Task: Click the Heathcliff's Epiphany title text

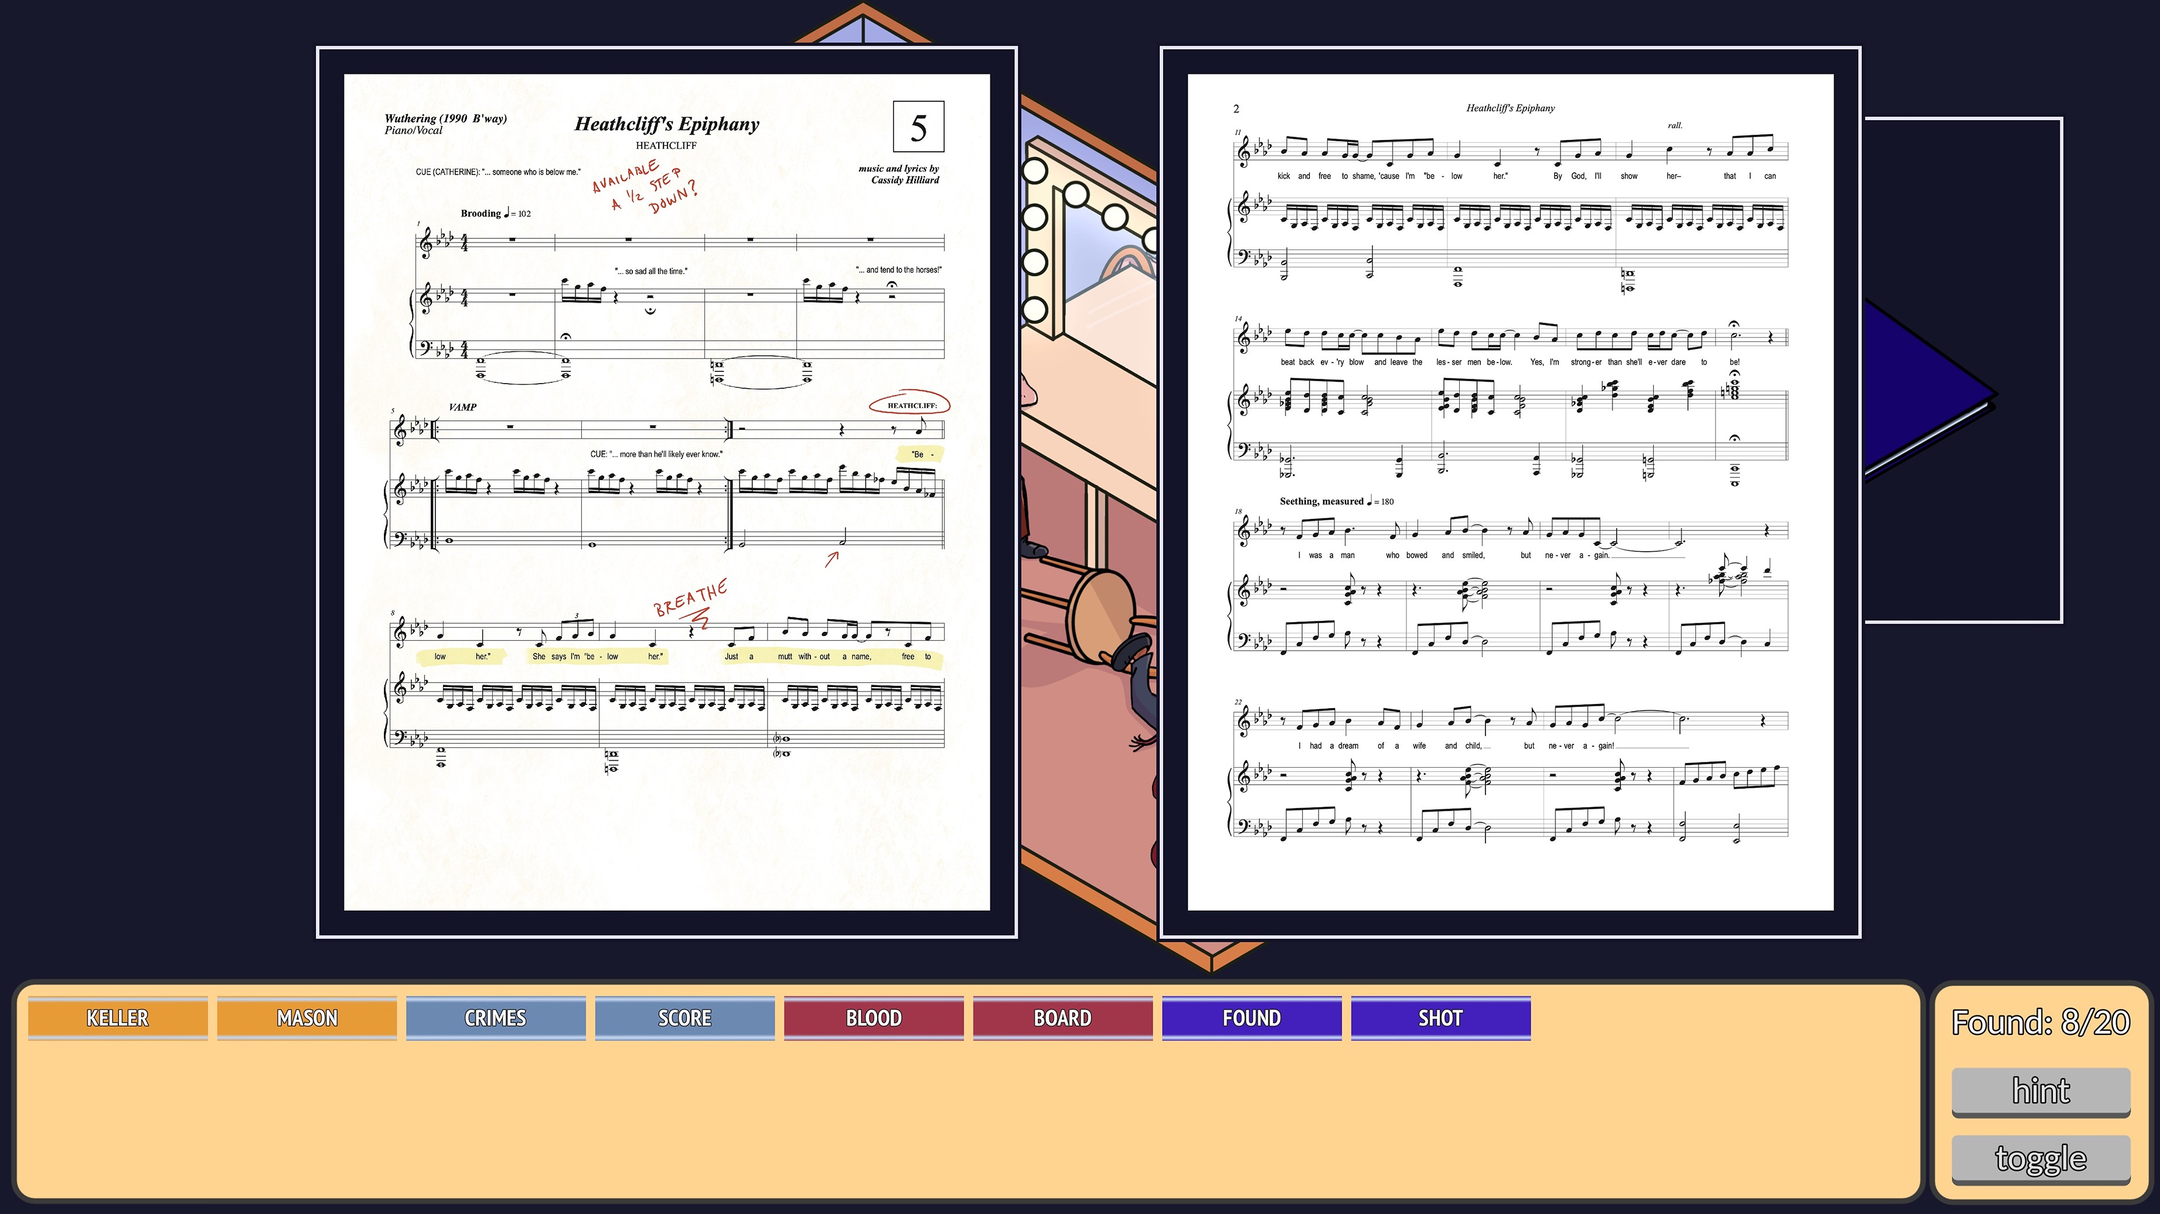Action: (x=667, y=124)
